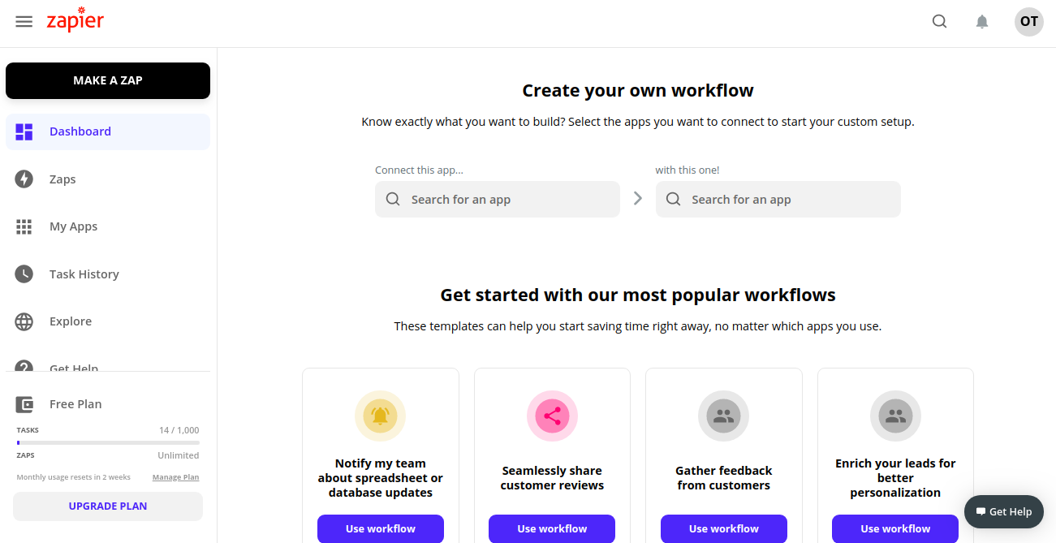Use workflow for Gather feedback from customers
1056x543 pixels.
[723, 528]
